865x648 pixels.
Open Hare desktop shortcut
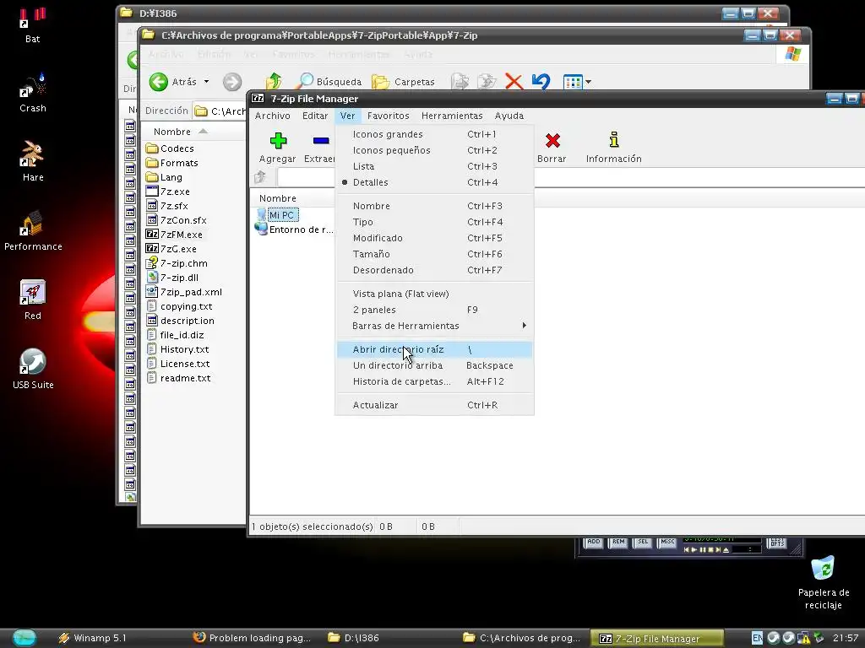[33, 161]
